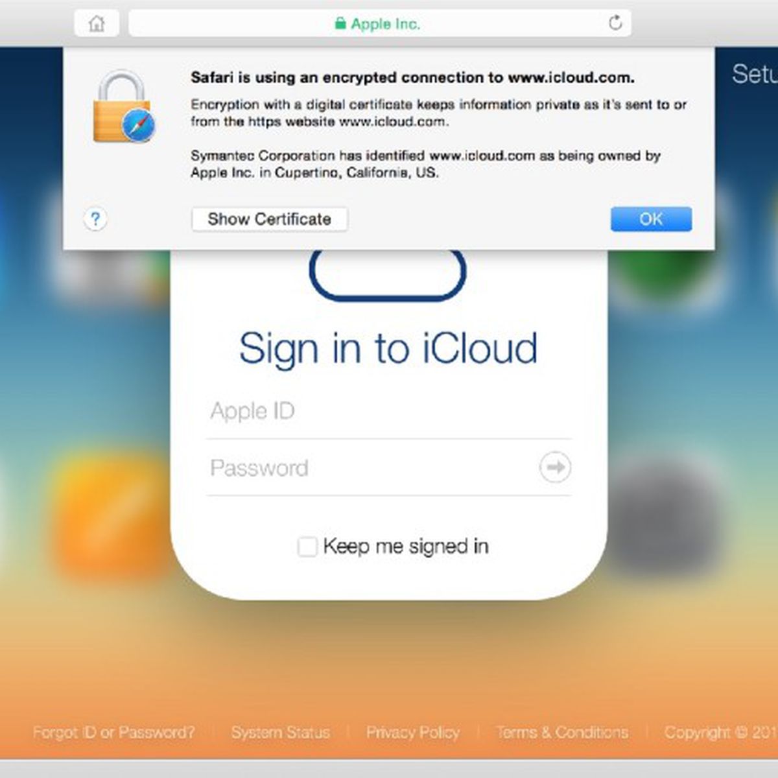This screenshot has height=778, width=778.
Task: Enable Keep me signed in checkbox
Action: click(307, 547)
